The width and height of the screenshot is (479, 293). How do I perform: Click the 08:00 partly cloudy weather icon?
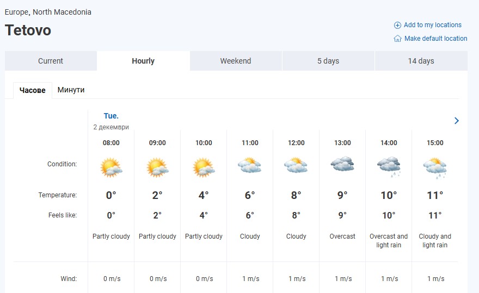tap(111, 167)
